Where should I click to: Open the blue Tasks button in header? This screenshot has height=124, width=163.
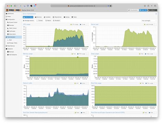[143, 10]
